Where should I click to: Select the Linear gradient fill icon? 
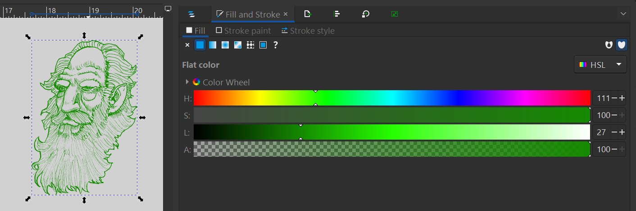tap(213, 45)
